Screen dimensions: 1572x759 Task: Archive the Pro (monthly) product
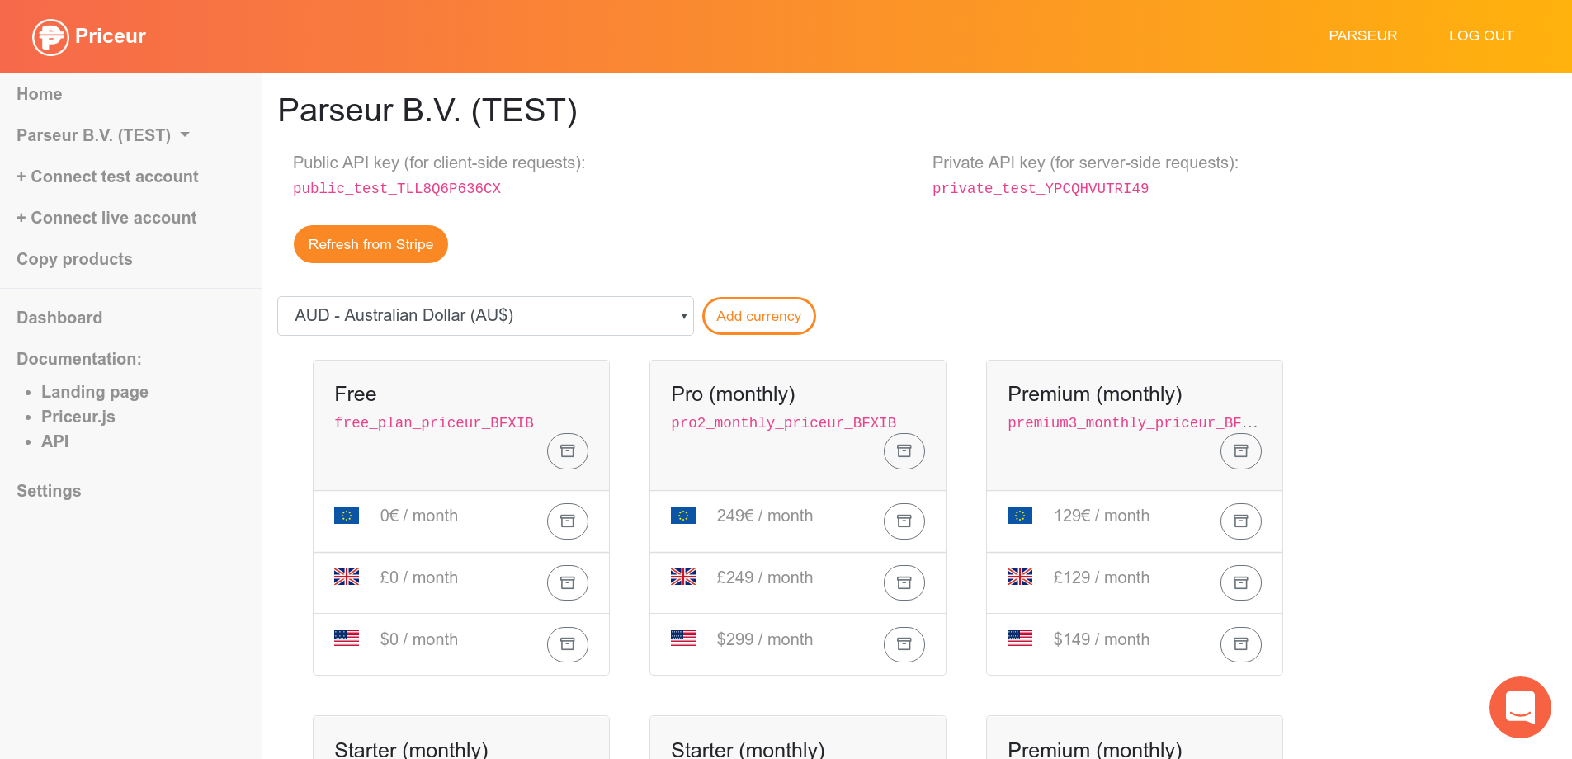pos(904,451)
